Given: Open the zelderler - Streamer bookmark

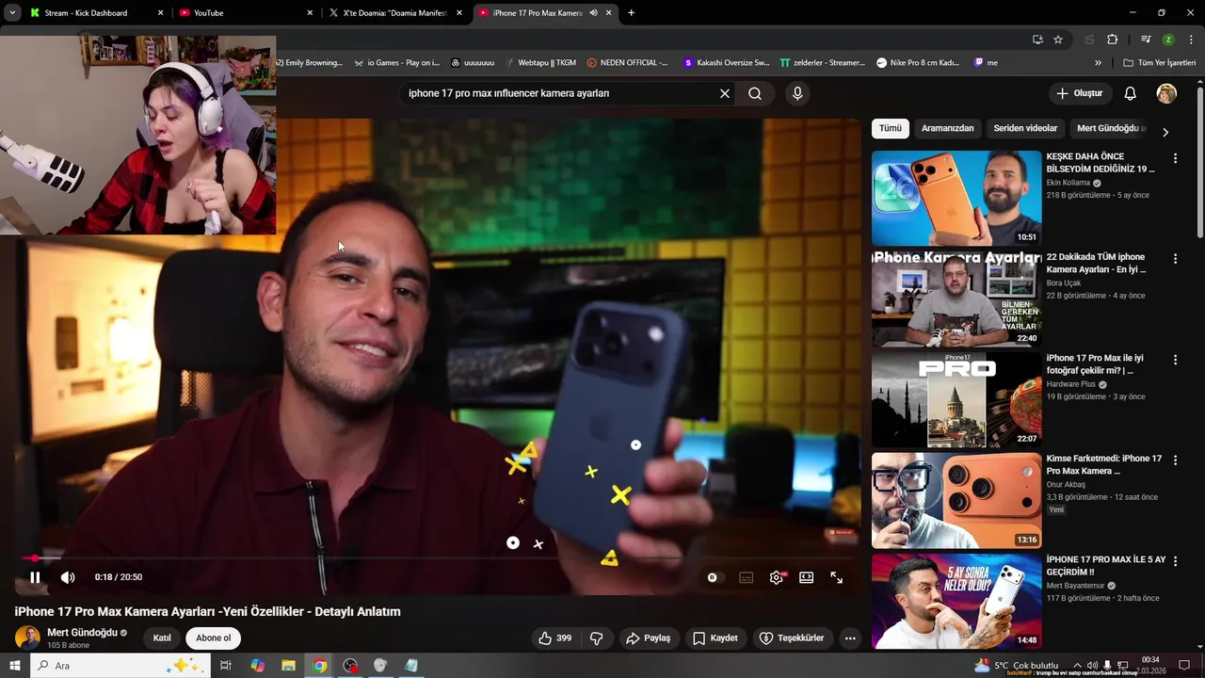Looking at the screenshot, I should click(822, 63).
